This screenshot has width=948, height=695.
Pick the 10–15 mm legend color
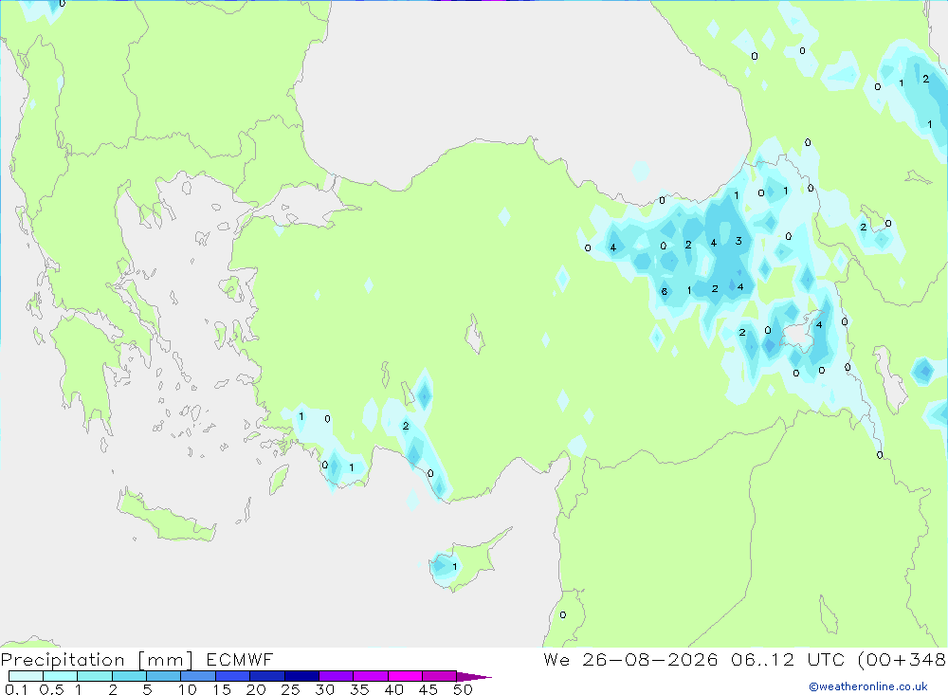coord(198,676)
